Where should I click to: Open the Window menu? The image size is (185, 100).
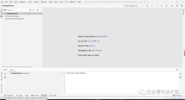(72, 2)
